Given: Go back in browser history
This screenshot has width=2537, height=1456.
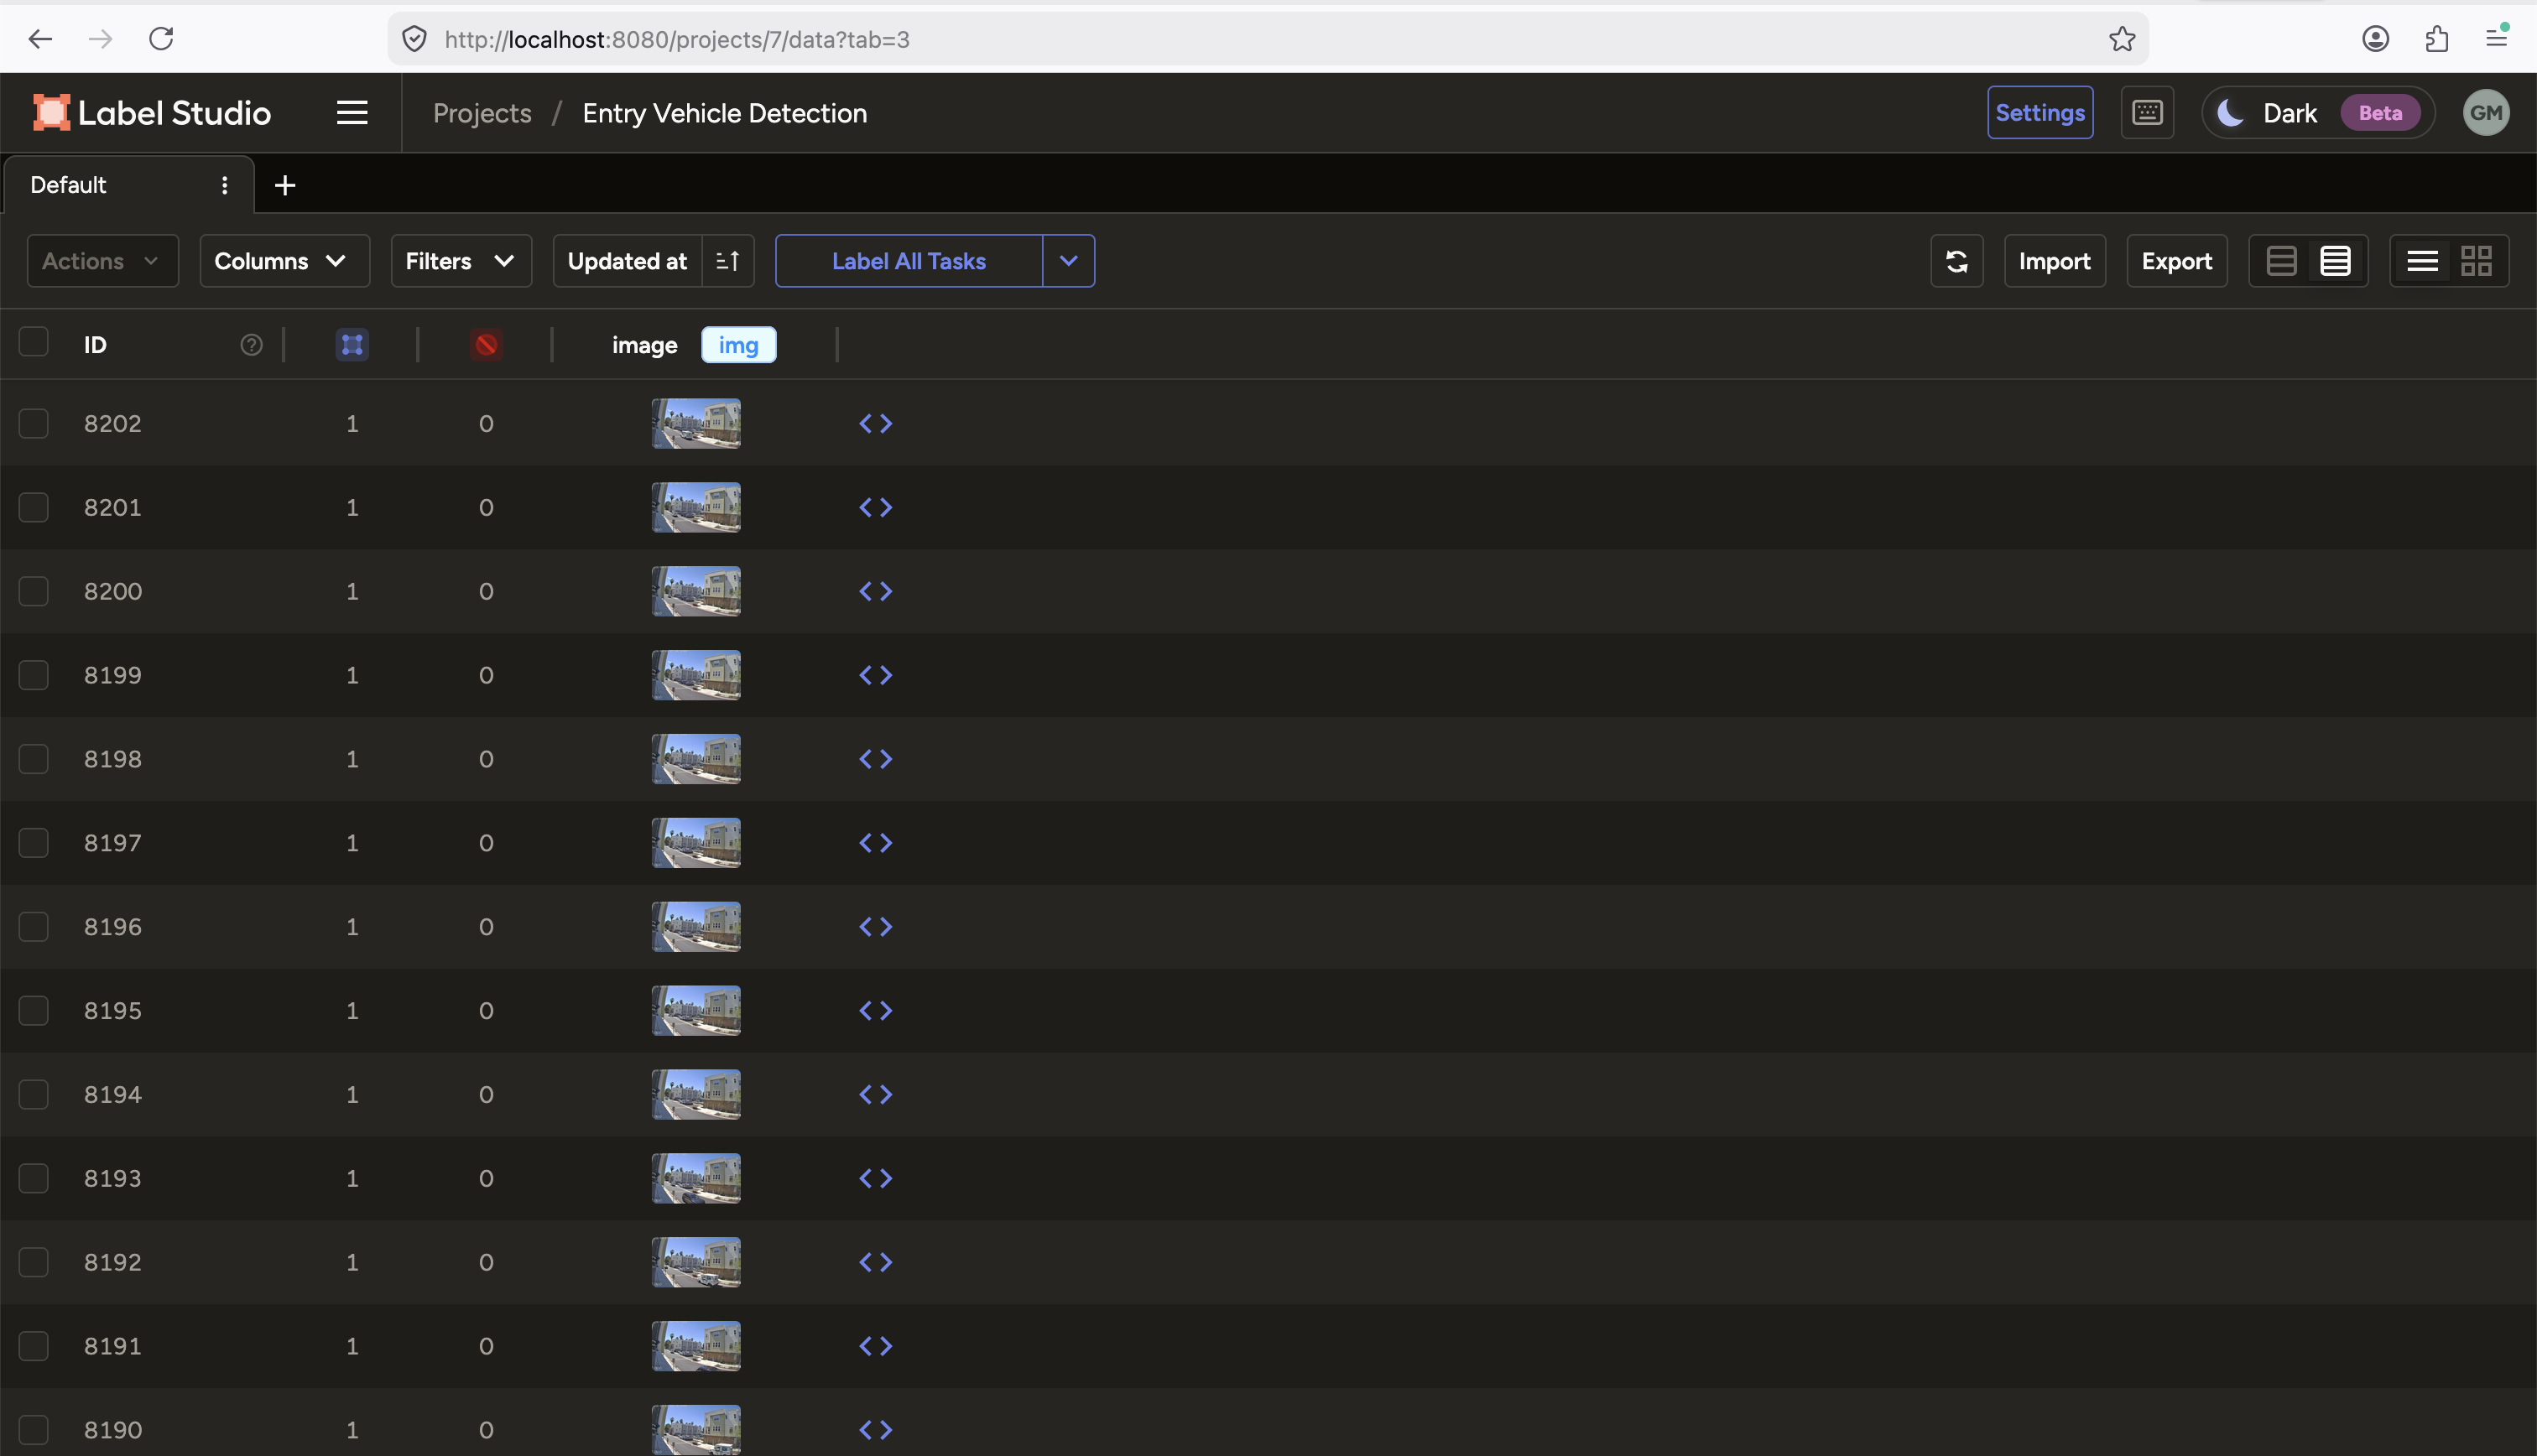Looking at the screenshot, I should pyautogui.click(x=40, y=39).
